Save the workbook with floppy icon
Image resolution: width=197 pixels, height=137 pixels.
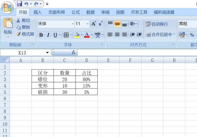(19, 4)
